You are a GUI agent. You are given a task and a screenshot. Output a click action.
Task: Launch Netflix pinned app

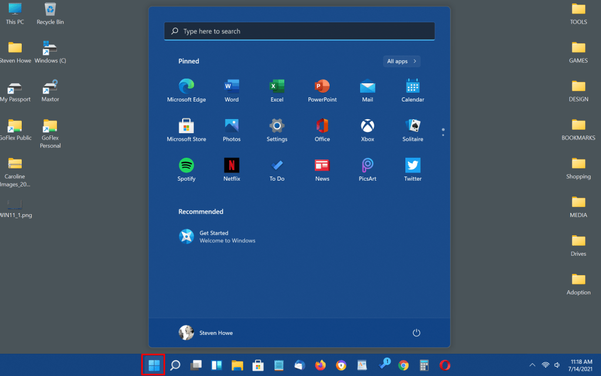coord(231,165)
